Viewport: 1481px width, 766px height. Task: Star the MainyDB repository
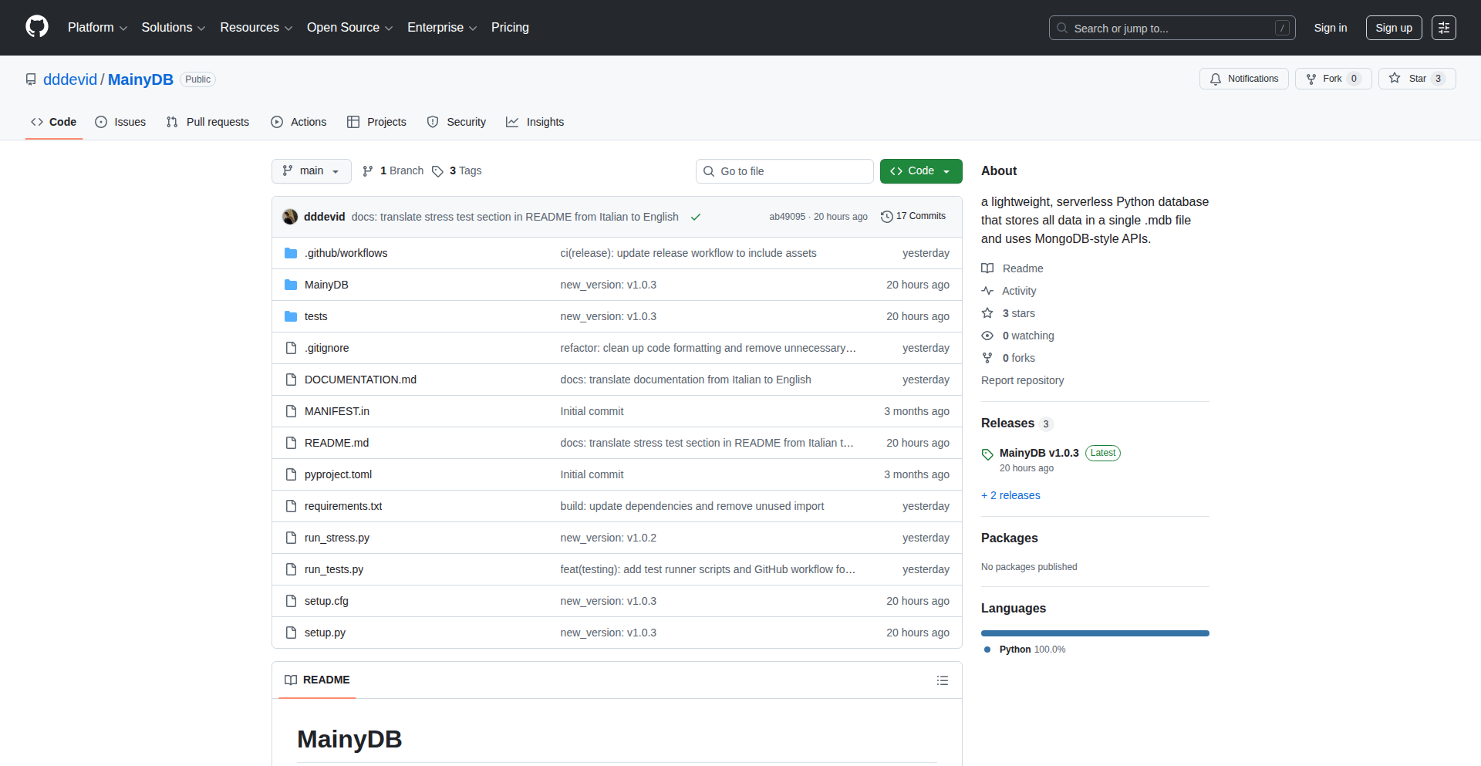[1417, 78]
